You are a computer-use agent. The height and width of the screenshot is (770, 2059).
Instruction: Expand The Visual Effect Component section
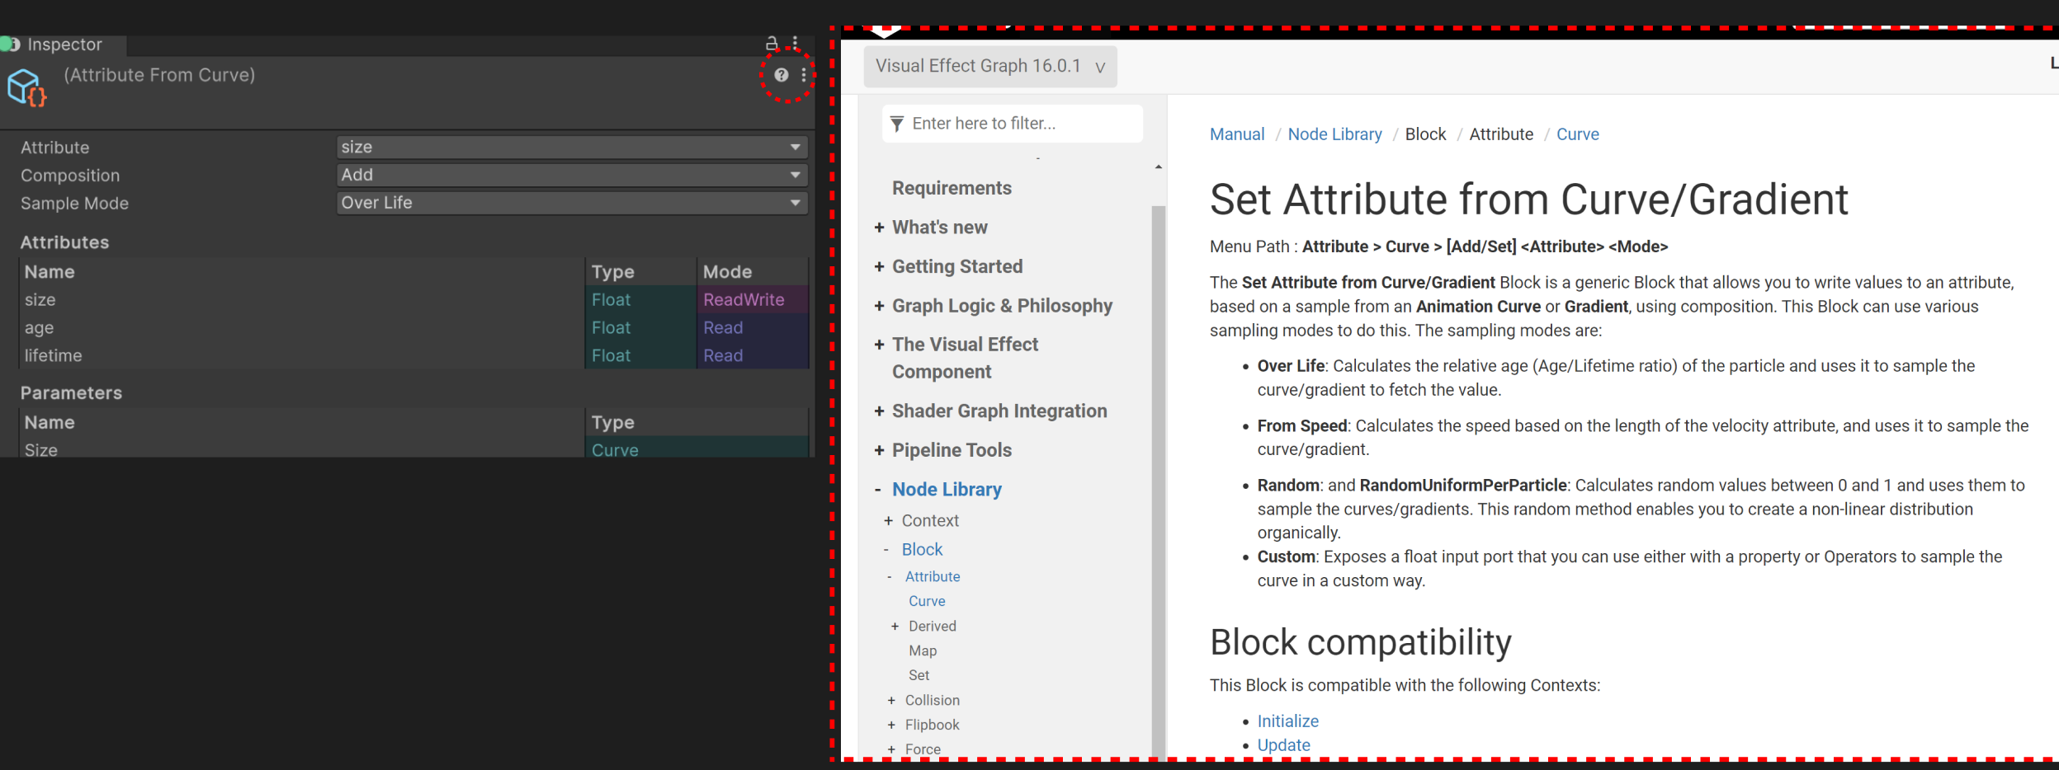(x=879, y=345)
